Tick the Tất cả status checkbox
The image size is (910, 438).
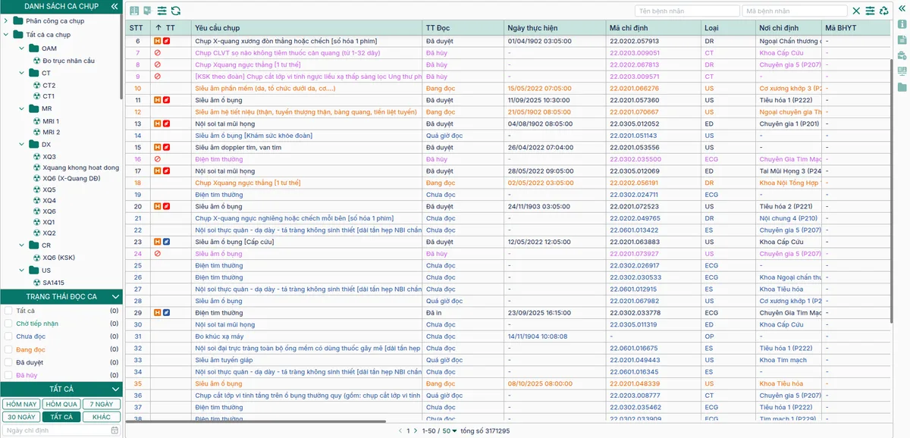click(8, 311)
